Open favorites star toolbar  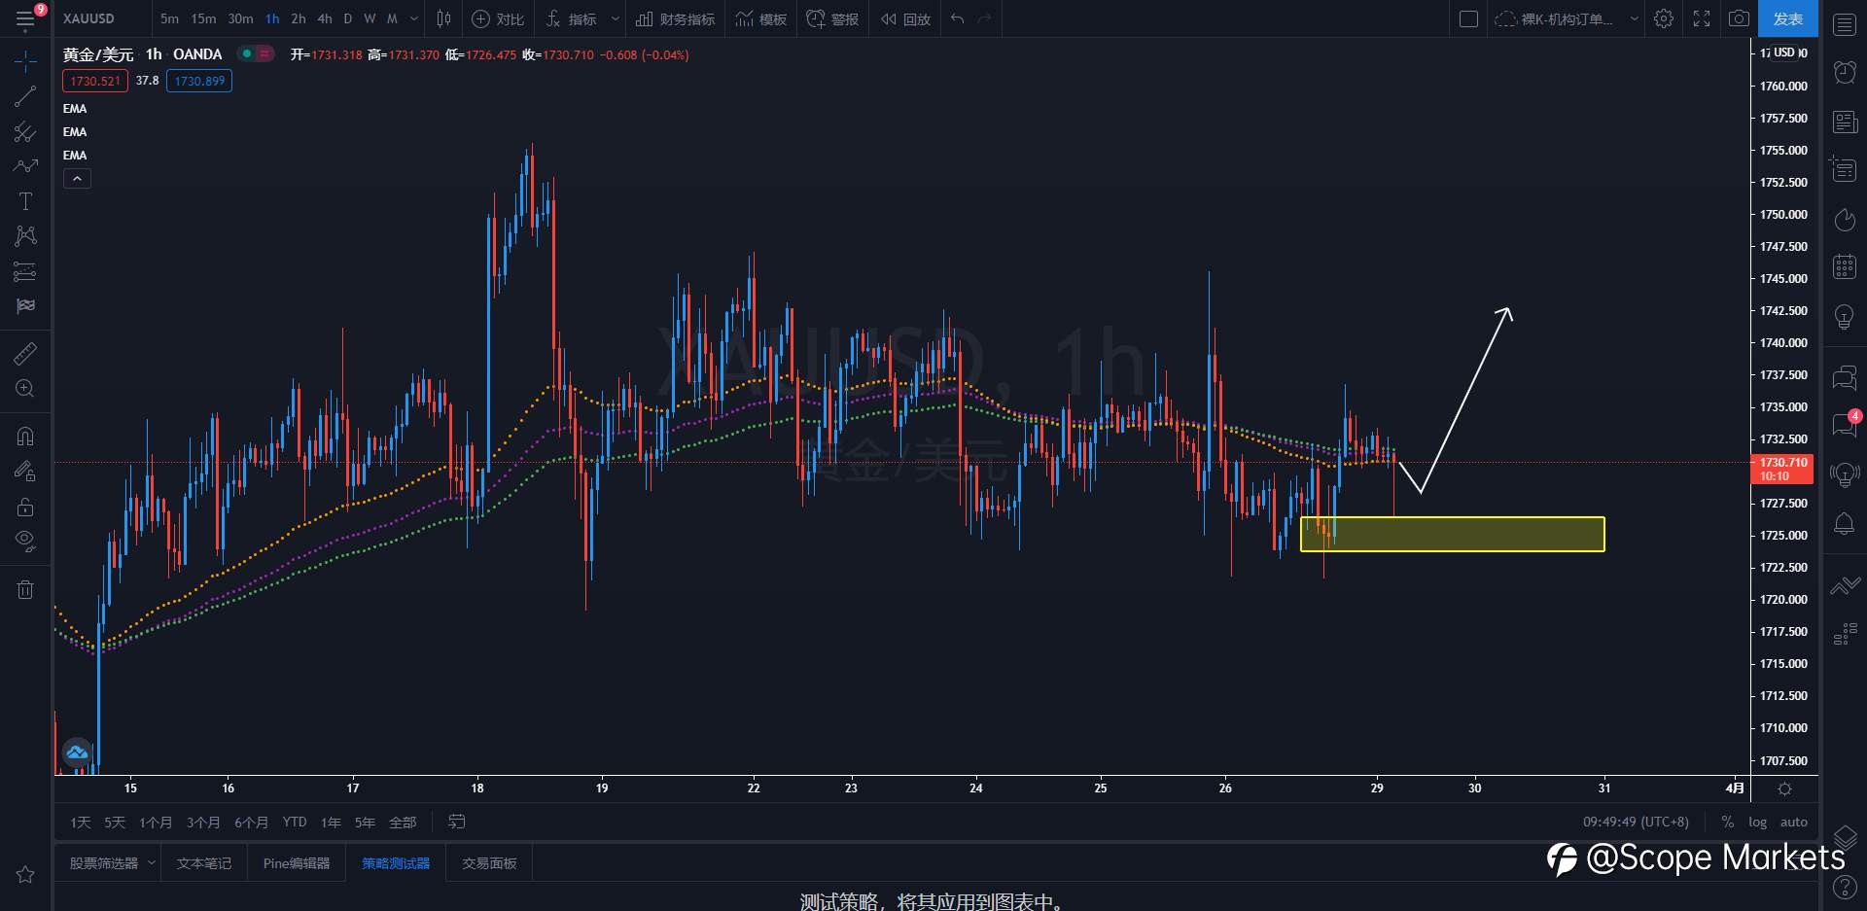click(25, 875)
